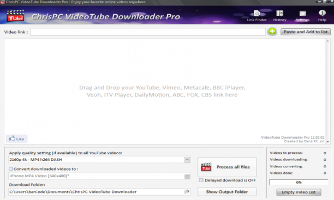Click the 'Video link :' label
Viewport: 334px width, 200px height.
16,32
